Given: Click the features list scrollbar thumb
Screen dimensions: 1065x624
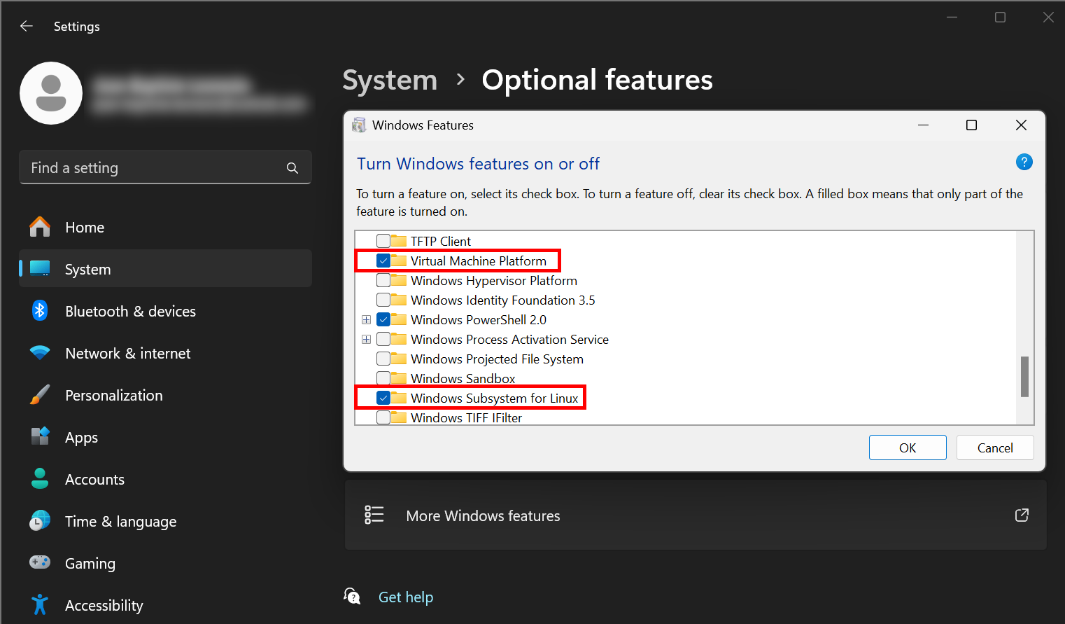Looking at the screenshot, I should (1024, 376).
